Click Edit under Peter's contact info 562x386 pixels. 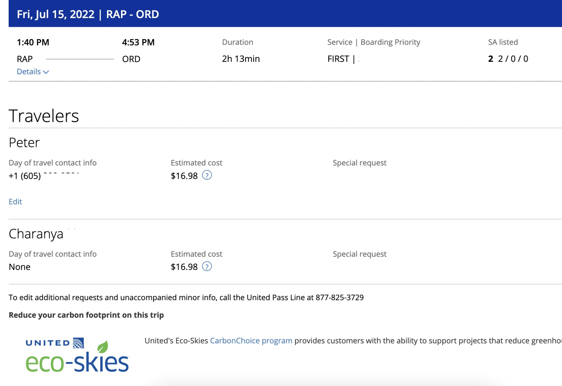click(15, 202)
